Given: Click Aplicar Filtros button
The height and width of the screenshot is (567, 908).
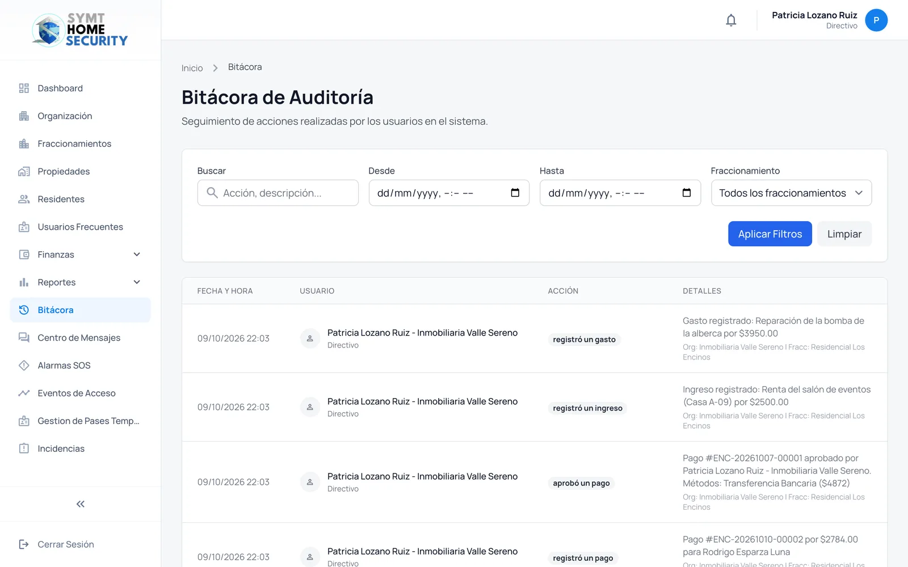Looking at the screenshot, I should point(770,234).
